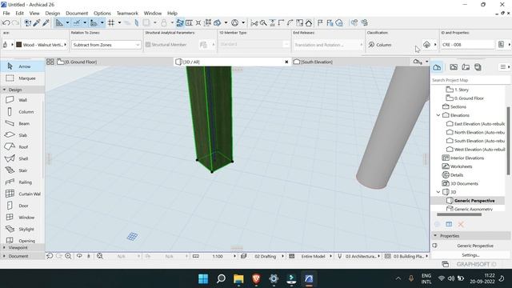Open File Explorer from taskbar
This screenshot has width=512, height=288.
click(238, 278)
